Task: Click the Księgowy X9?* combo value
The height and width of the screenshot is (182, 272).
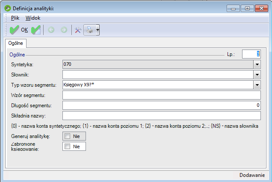Action: (158, 85)
